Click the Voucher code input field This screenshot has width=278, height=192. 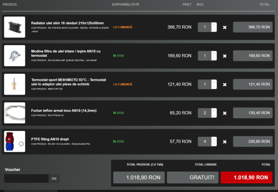coord(26,179)
